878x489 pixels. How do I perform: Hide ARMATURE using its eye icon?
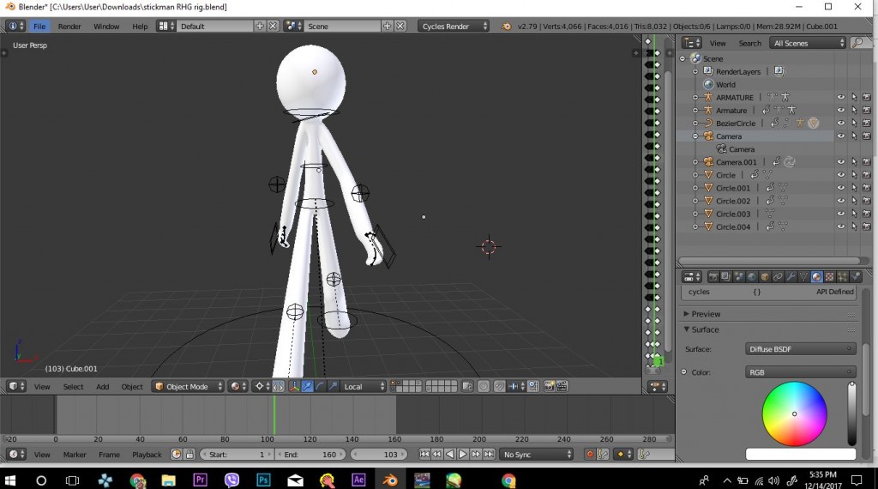[840, 98]
